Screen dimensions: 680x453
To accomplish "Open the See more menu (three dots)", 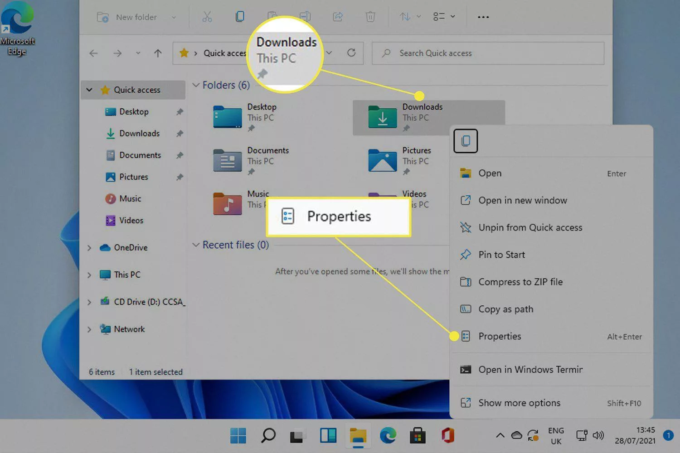I will [483, 17].
